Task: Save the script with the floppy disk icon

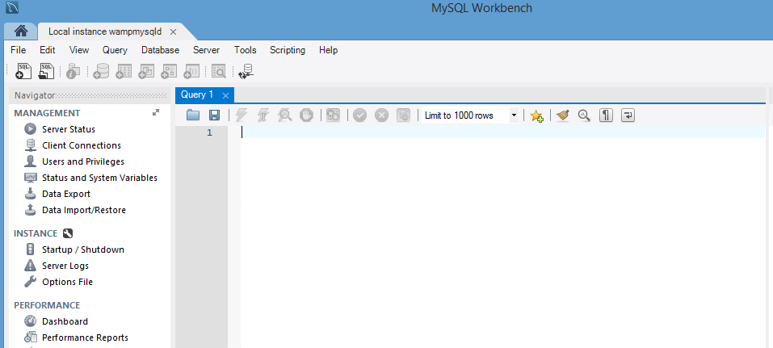Action: [x=214, y=115]
